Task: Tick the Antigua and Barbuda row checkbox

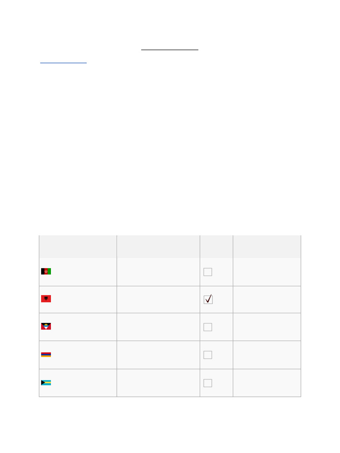Action: pyautogui.click(x=208, y=327)
